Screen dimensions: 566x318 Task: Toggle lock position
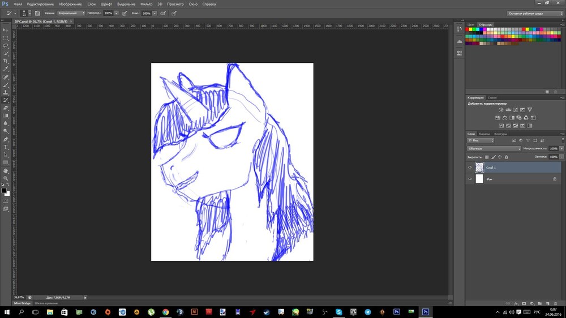pos(500,157)
